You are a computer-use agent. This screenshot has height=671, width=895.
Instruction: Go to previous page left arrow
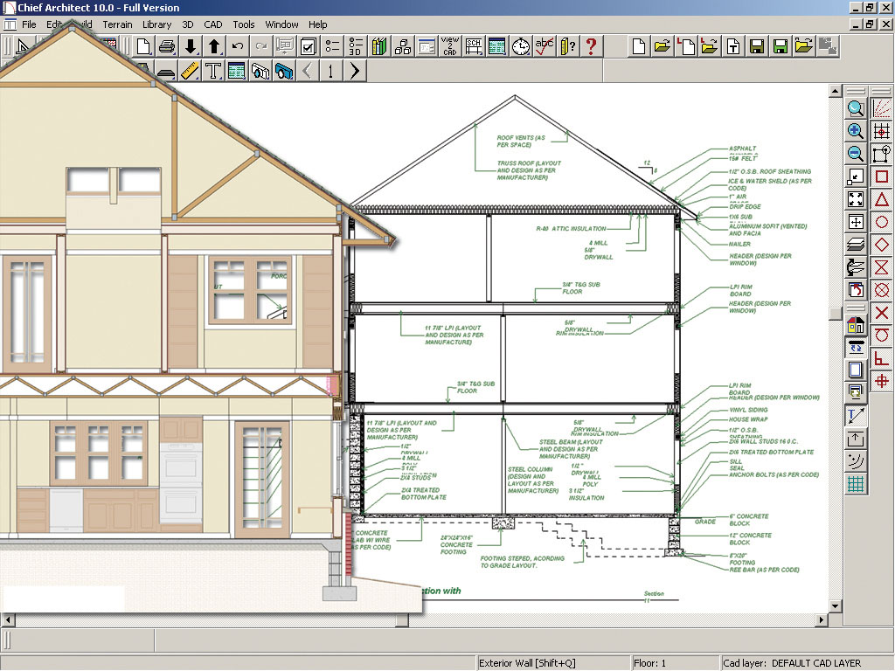pyautogui.click(x=307, y=72)
